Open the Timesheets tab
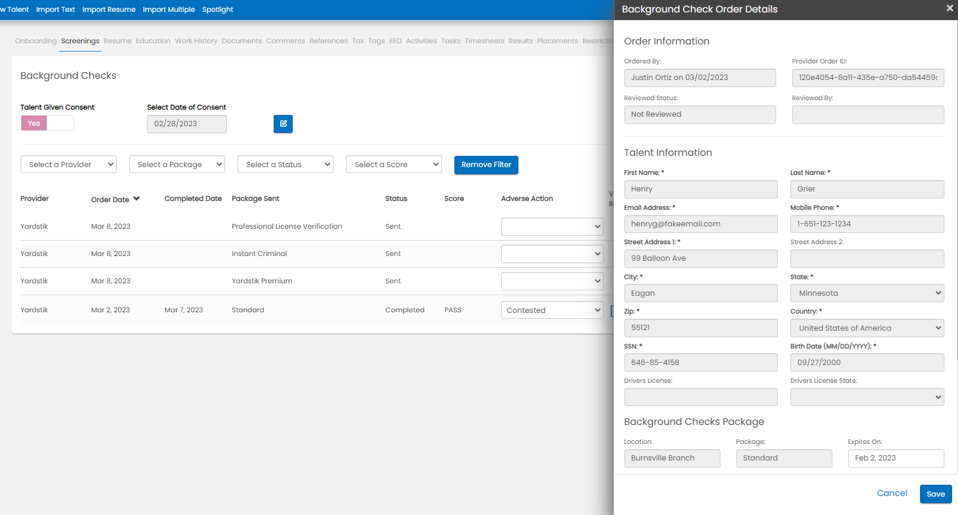Screen dimensions: 958x515 [x=484, y=41]
